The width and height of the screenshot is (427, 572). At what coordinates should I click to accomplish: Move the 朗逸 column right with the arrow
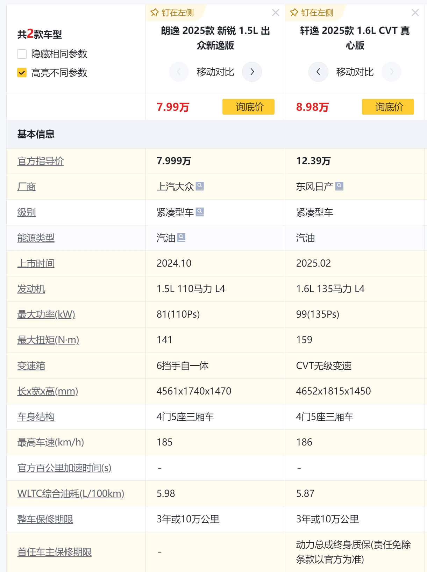click(252, 72)
